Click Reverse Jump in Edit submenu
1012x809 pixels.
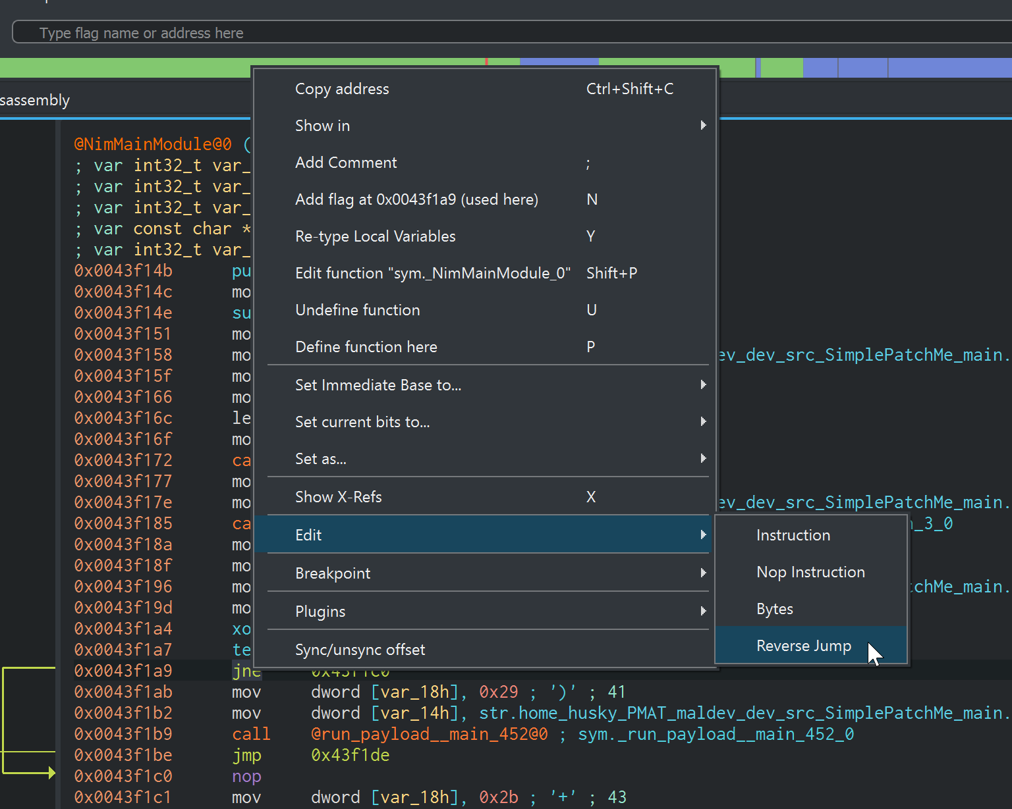pos(803,646)
